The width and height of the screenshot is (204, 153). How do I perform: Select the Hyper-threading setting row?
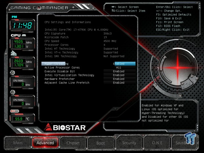point(89,64)
